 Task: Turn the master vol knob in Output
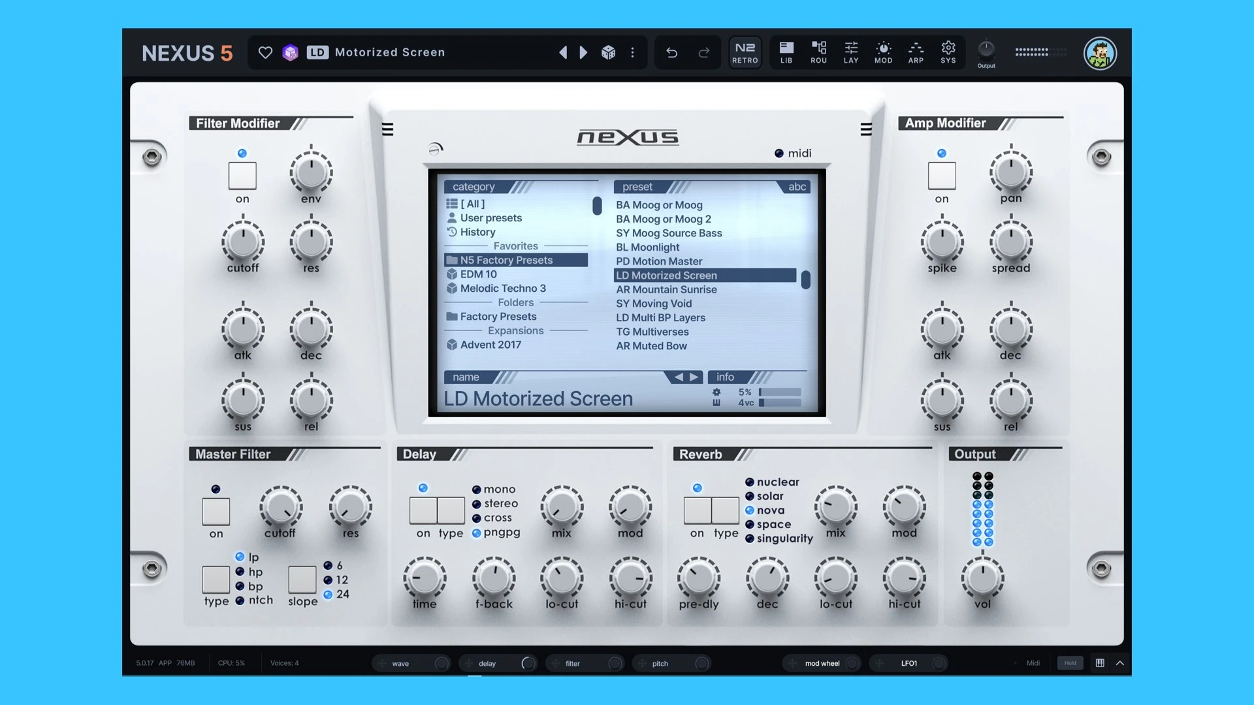point(982,578)
